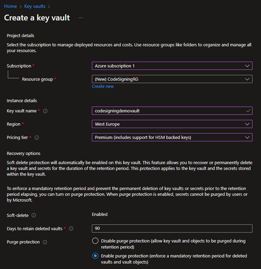Open the Subscription dropdown

[172, 66]
